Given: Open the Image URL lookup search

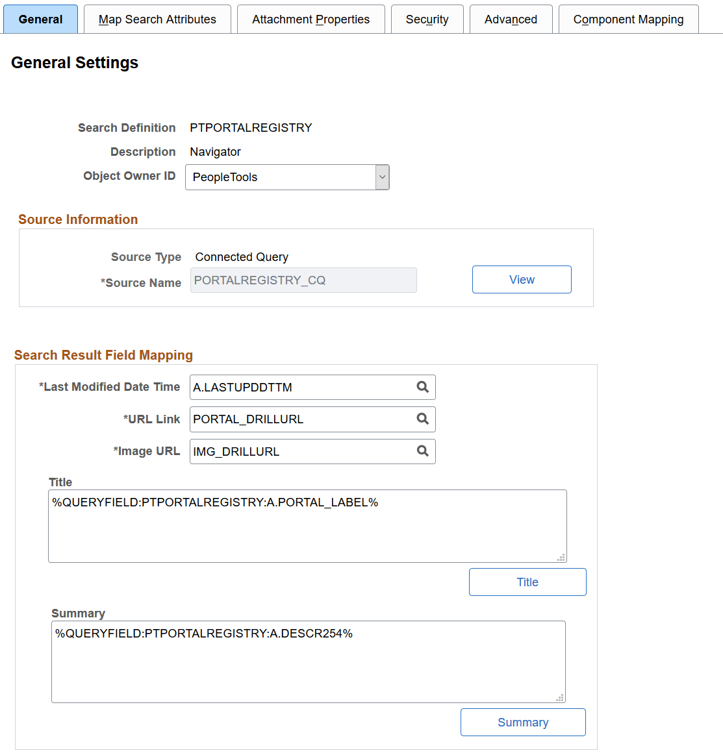Looking at the screenshot, I should pyautogui.click(x=424, y=451).
